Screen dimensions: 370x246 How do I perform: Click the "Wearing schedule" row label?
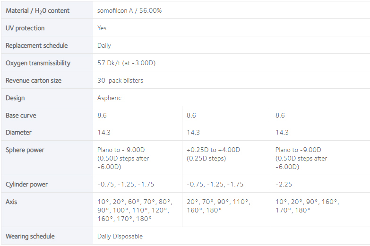[30, 236]
